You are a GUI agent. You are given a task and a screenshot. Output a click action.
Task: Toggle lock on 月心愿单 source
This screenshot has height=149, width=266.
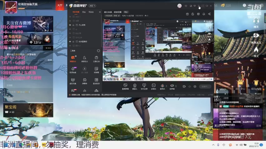pos(73,25)
